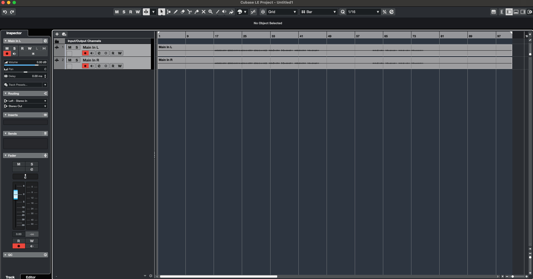533x279 pixels.
Task: Toggle record enable on Main In R track
Action: (x=85, y=66)
